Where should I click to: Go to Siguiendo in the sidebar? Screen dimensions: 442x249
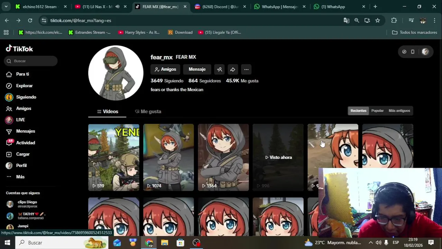21,97
